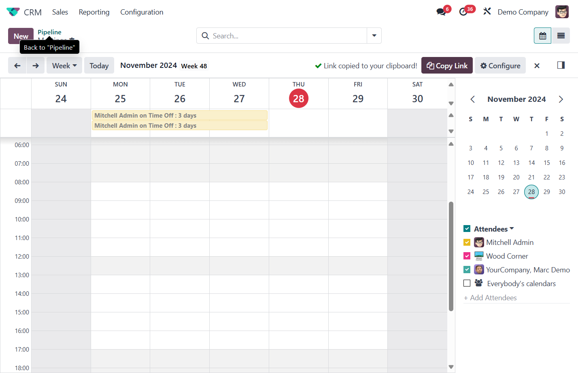Go to next week arrow

(x=36, y=65)
